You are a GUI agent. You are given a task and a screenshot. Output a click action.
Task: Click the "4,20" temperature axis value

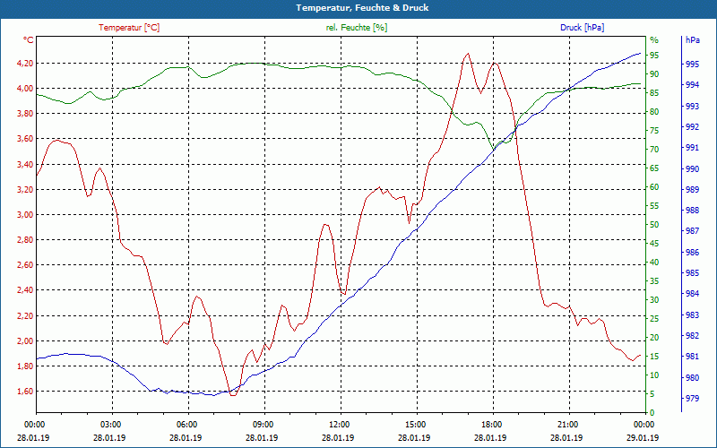(x=25, y=63)
